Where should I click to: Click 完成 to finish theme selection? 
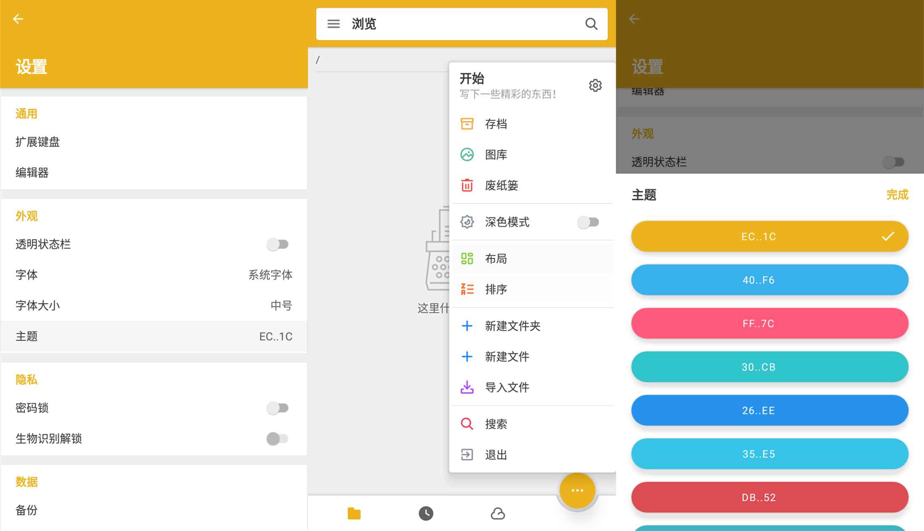897,195
